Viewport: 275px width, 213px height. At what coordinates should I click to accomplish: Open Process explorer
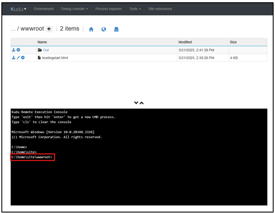click(108, 9)
